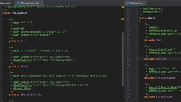
Task: Click line number 22 in the Album.php gutter
Action: click(x=128, y=40)
